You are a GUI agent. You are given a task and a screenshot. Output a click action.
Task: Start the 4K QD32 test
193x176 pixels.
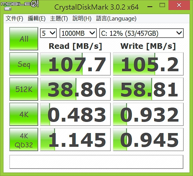tap(24, 139)
